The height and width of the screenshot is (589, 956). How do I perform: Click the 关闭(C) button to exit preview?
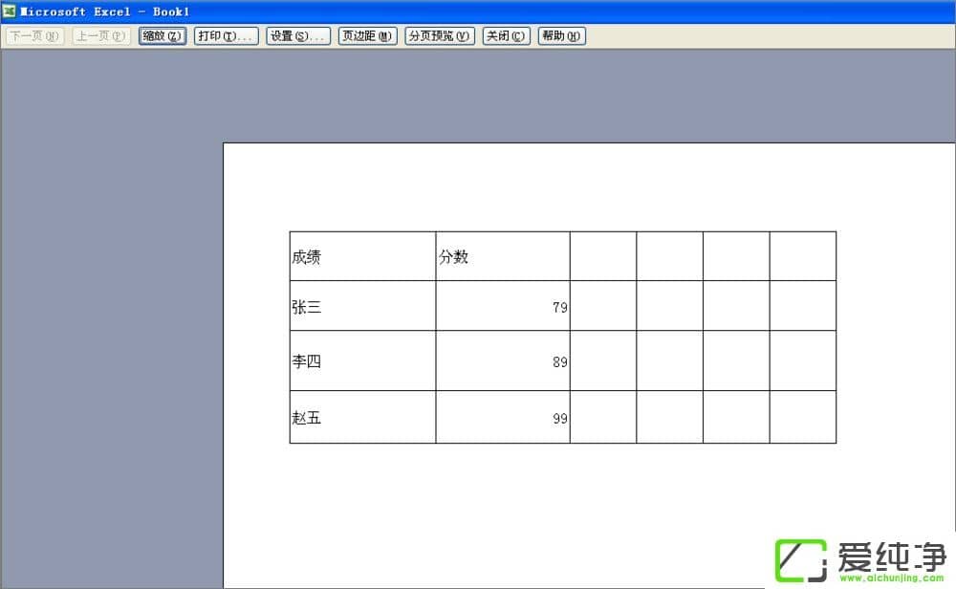click(x=506, y=35)
